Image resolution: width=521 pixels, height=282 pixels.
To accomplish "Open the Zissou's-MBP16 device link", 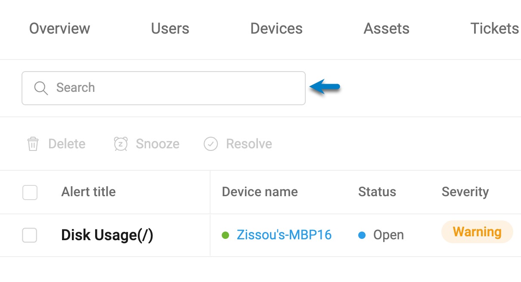I will click(x=284, y=235).
